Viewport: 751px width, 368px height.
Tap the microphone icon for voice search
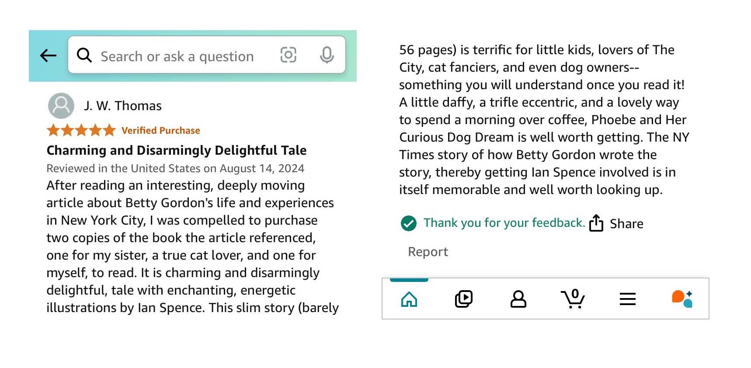[327, 55]
